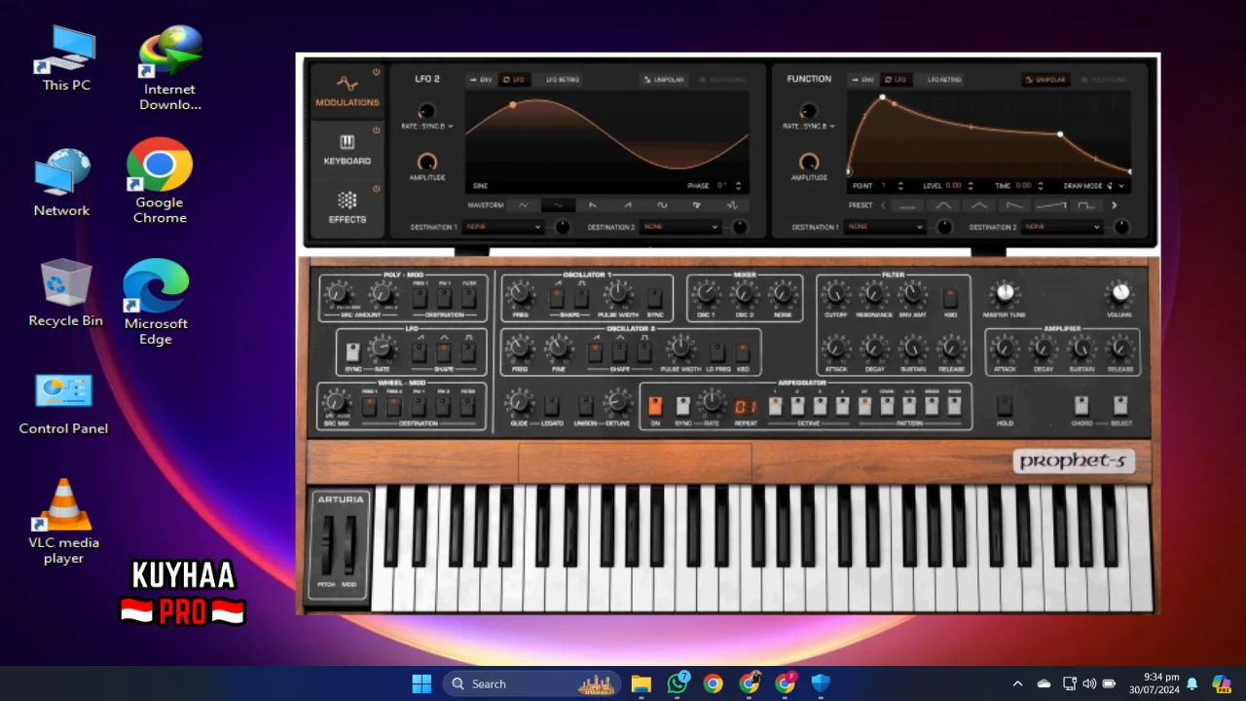Turn the Arpeggiator ON switch

(655, 406)
